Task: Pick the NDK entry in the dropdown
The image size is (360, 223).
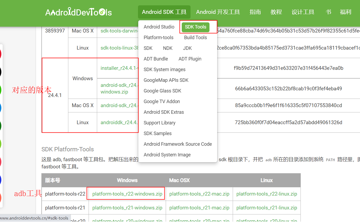Action: pos(168,48)
